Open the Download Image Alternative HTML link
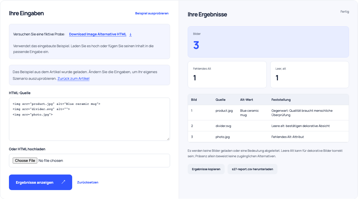This screenshot has height=199, width=358. [x=98, y=34]
